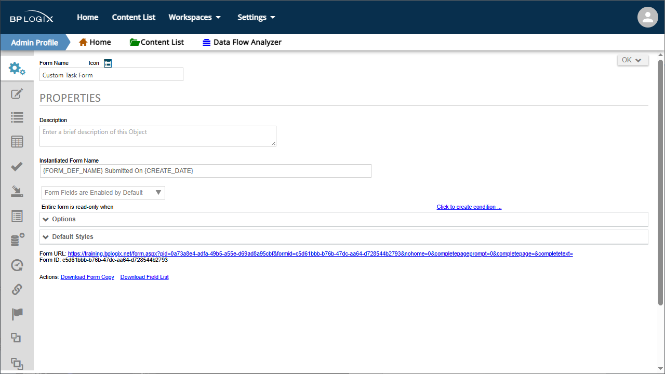Image resolution: width=665 pixels, height=374 pixels.
Task: Open user avatar profile menu
Action: (647, 17)
